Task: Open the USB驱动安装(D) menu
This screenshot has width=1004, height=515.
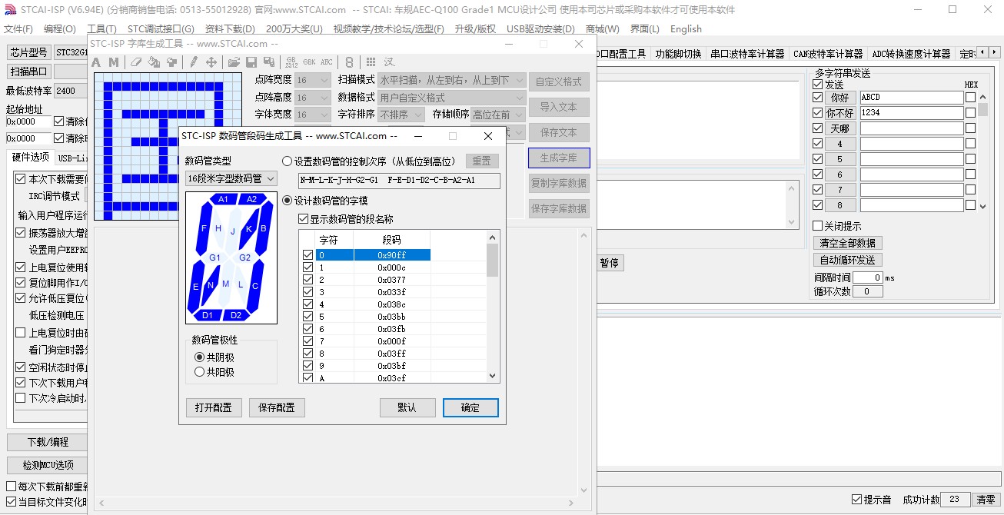Action: (x=540, y=29)
